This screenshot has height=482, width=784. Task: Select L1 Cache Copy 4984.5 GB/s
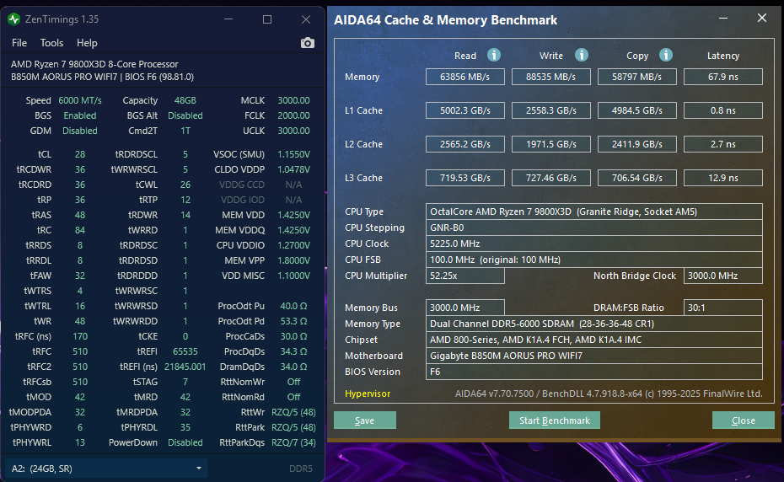coord(637,110)
